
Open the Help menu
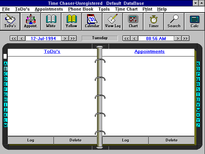(x=162, y=9)
